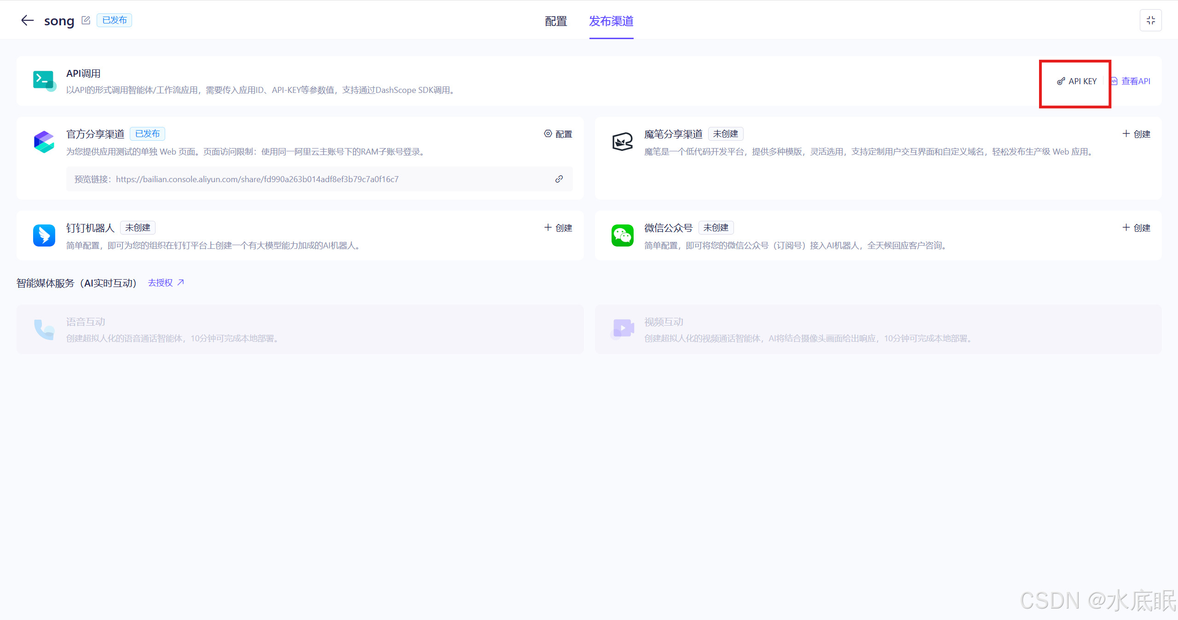Click 配置 for 官方分享渠道
This screenshot has height=620, width=1178.
tap(558, 134)
